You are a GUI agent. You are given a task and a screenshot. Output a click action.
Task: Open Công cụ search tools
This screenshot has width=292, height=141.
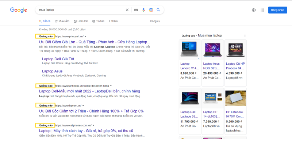pyautogui.click(x=155, y=21)
